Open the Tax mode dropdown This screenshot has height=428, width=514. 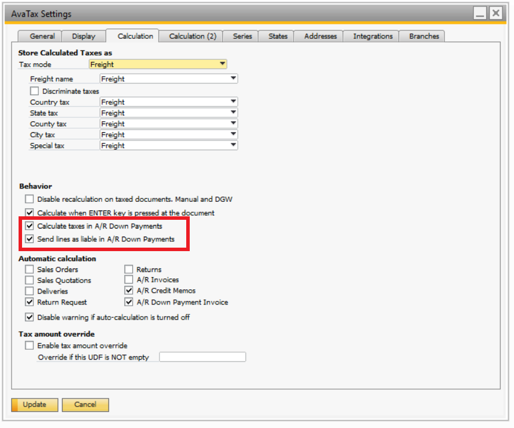(x=158, y=64)
